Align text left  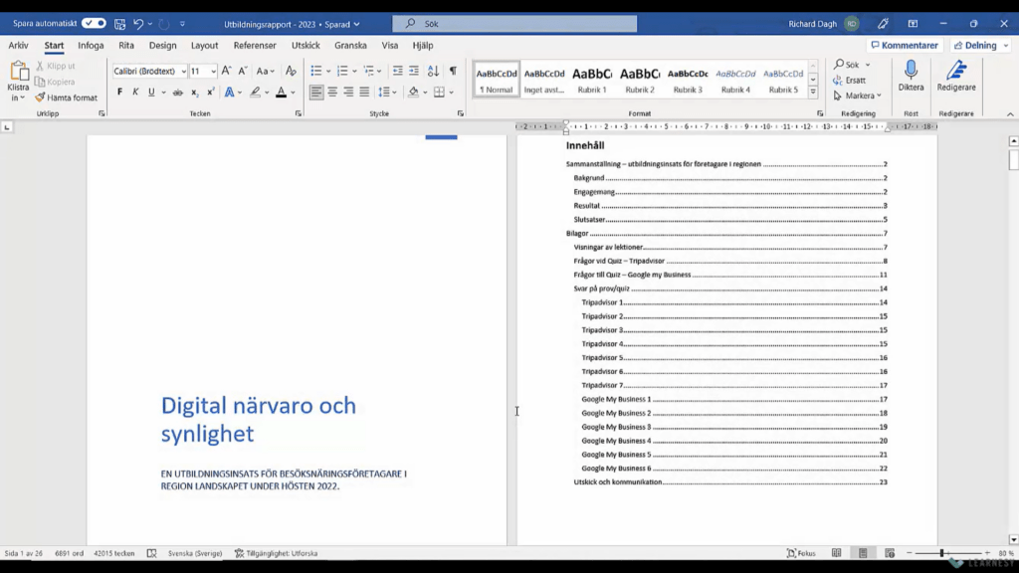(x=316, y=93)
